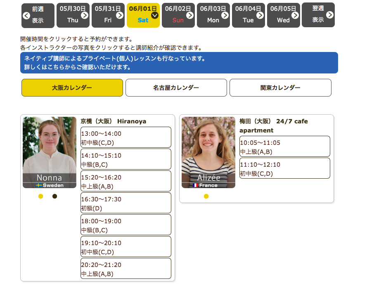Select the dark dot below Nonna's photo
The width and height of the screenshot is (374, 288).
click(54, 196)
